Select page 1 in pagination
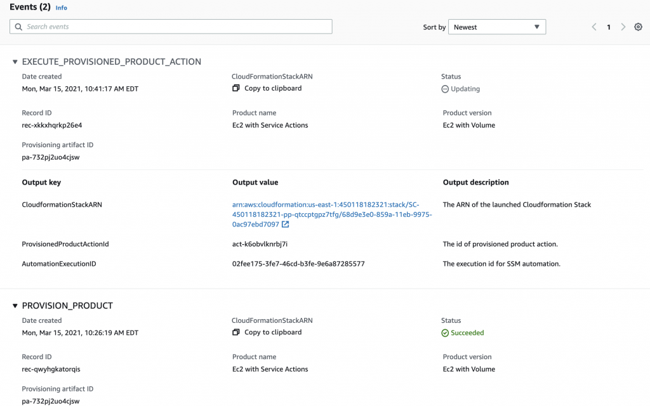Image resolution: width=650 pixels, height=406 pixels. click(x=608, y=27)
